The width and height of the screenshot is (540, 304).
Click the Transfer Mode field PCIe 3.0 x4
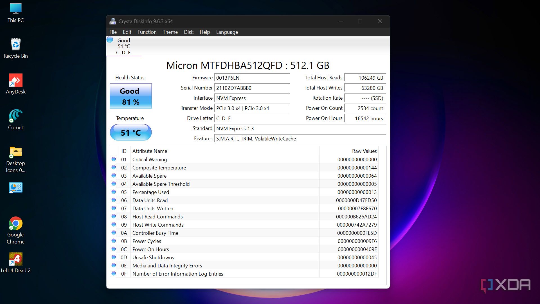point(252,108)
